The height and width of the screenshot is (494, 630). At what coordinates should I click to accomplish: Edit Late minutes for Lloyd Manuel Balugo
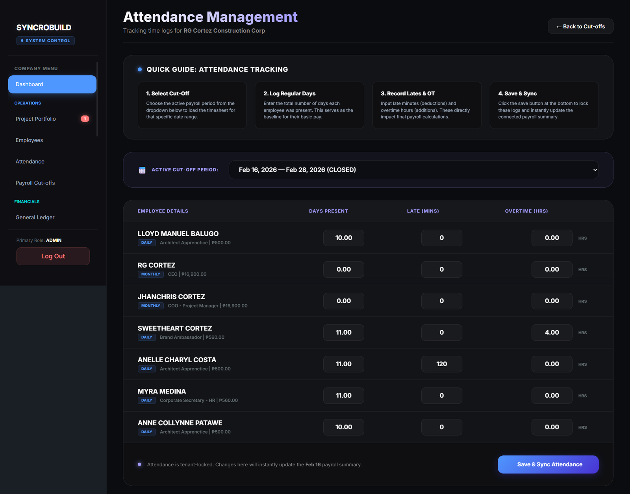click(442, 238)
